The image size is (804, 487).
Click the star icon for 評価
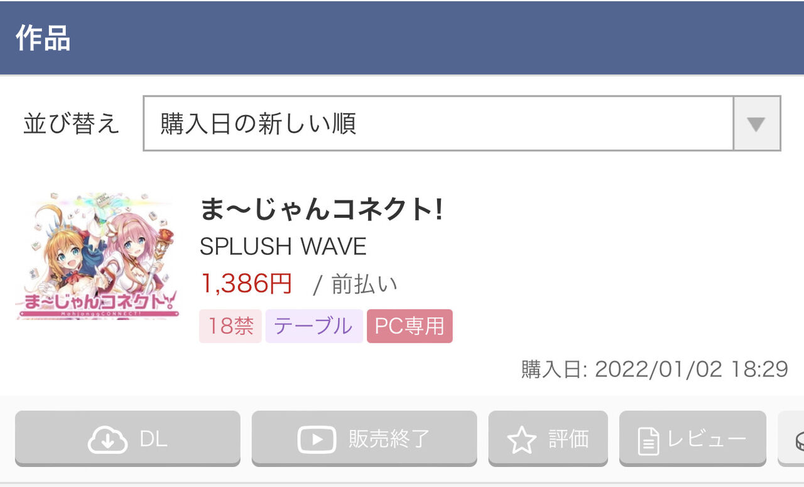(521, 440)
